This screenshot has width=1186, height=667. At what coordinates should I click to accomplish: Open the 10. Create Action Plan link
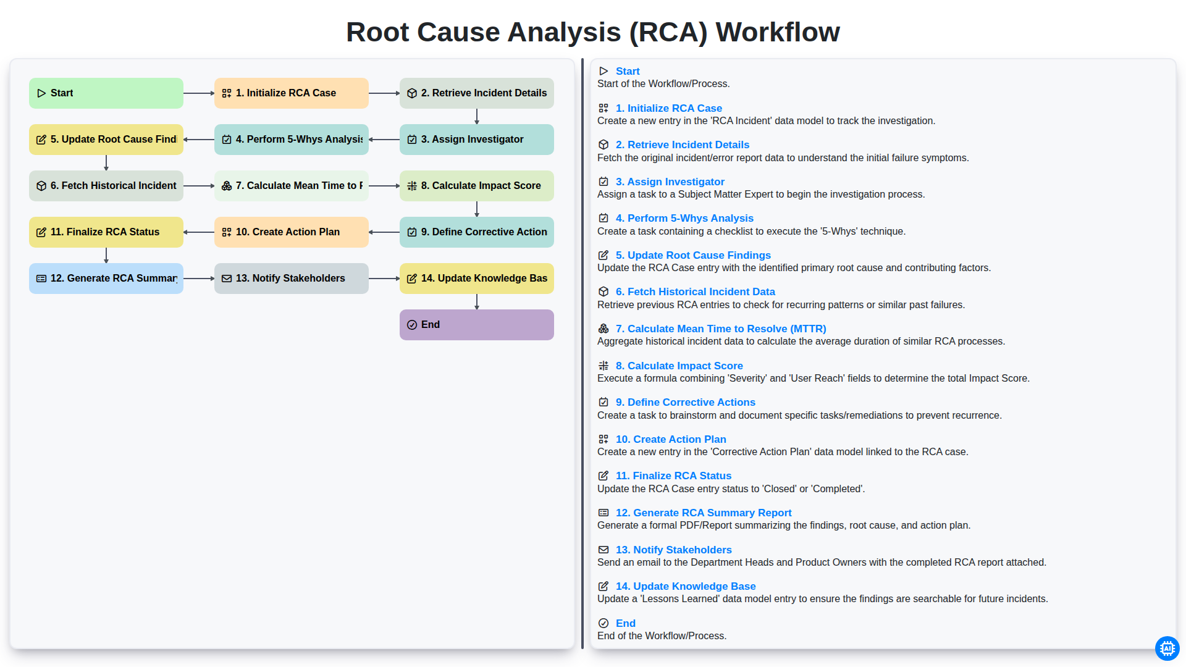point(671,439)
